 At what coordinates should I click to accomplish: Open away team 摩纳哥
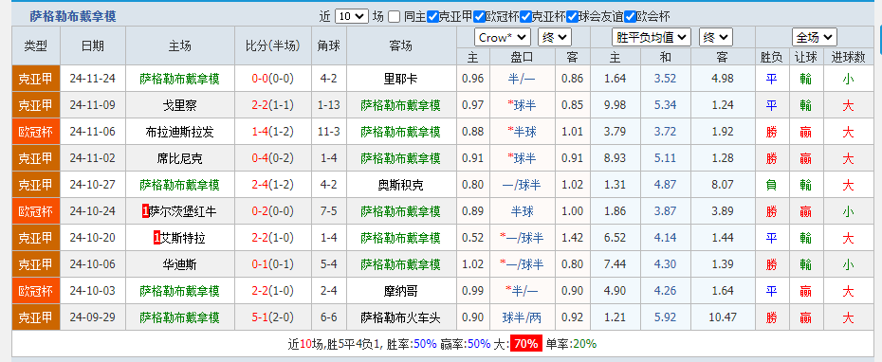pos(400,291)
